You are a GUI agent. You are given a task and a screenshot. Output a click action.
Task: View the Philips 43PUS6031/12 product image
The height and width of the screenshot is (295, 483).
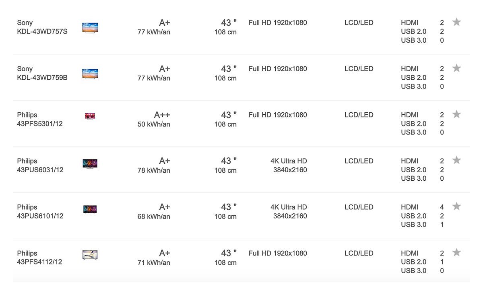(90, 164)
